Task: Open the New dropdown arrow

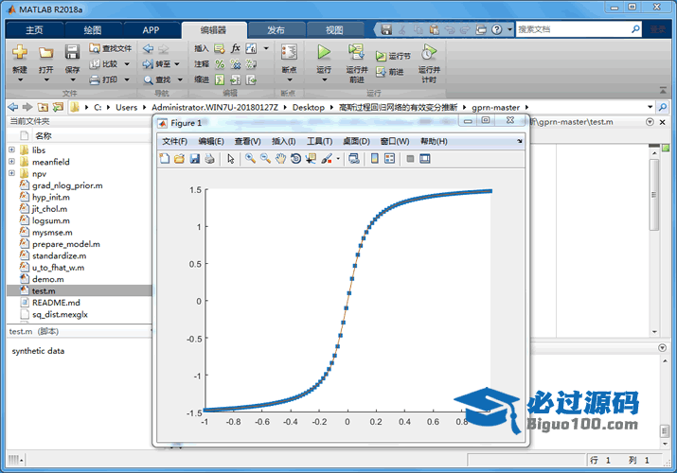Action: click(x=20, y=79)
